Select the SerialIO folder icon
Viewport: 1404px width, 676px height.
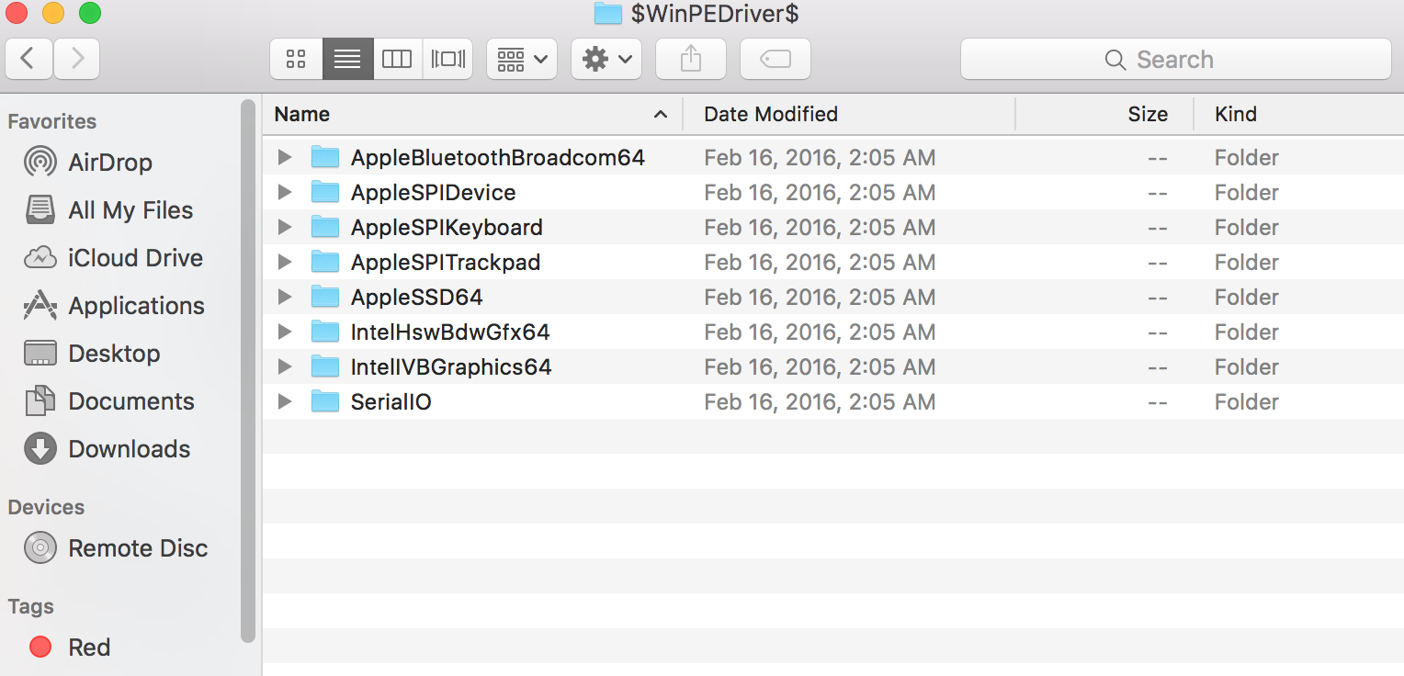click(325, 401)
